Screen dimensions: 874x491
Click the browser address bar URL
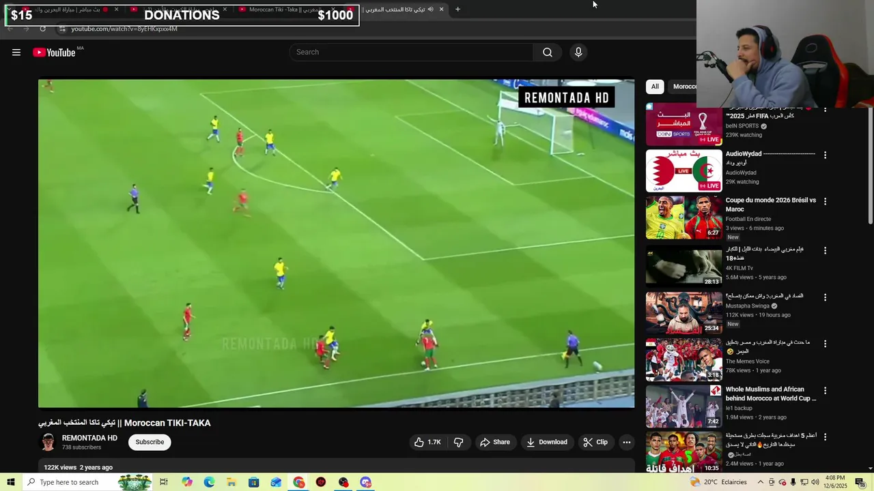pyautogui.click(x=124, y=29)
